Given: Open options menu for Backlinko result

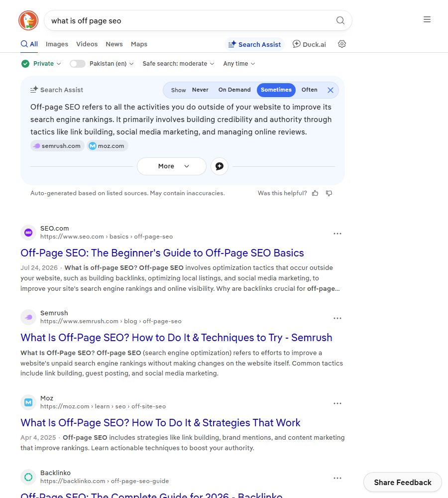Looking at the screenshot, I should tap(337, 478).
